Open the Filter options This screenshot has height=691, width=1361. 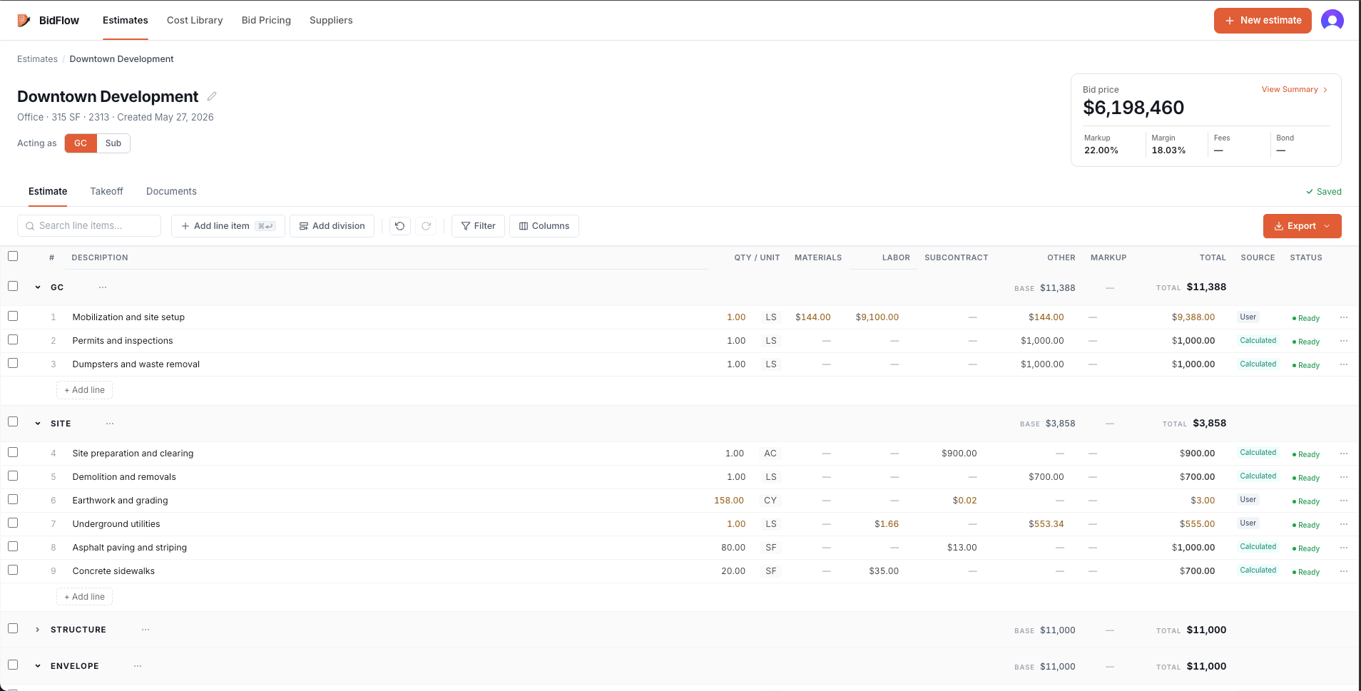click(478, 226)
